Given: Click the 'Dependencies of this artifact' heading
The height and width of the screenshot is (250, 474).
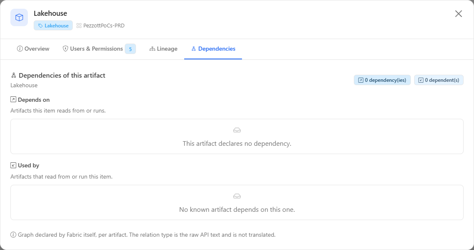Looking at the screenshot, I should [62, 76].
